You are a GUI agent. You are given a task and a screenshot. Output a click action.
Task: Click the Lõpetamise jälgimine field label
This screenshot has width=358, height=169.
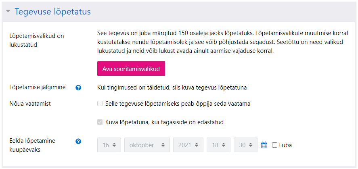[38, 87]
